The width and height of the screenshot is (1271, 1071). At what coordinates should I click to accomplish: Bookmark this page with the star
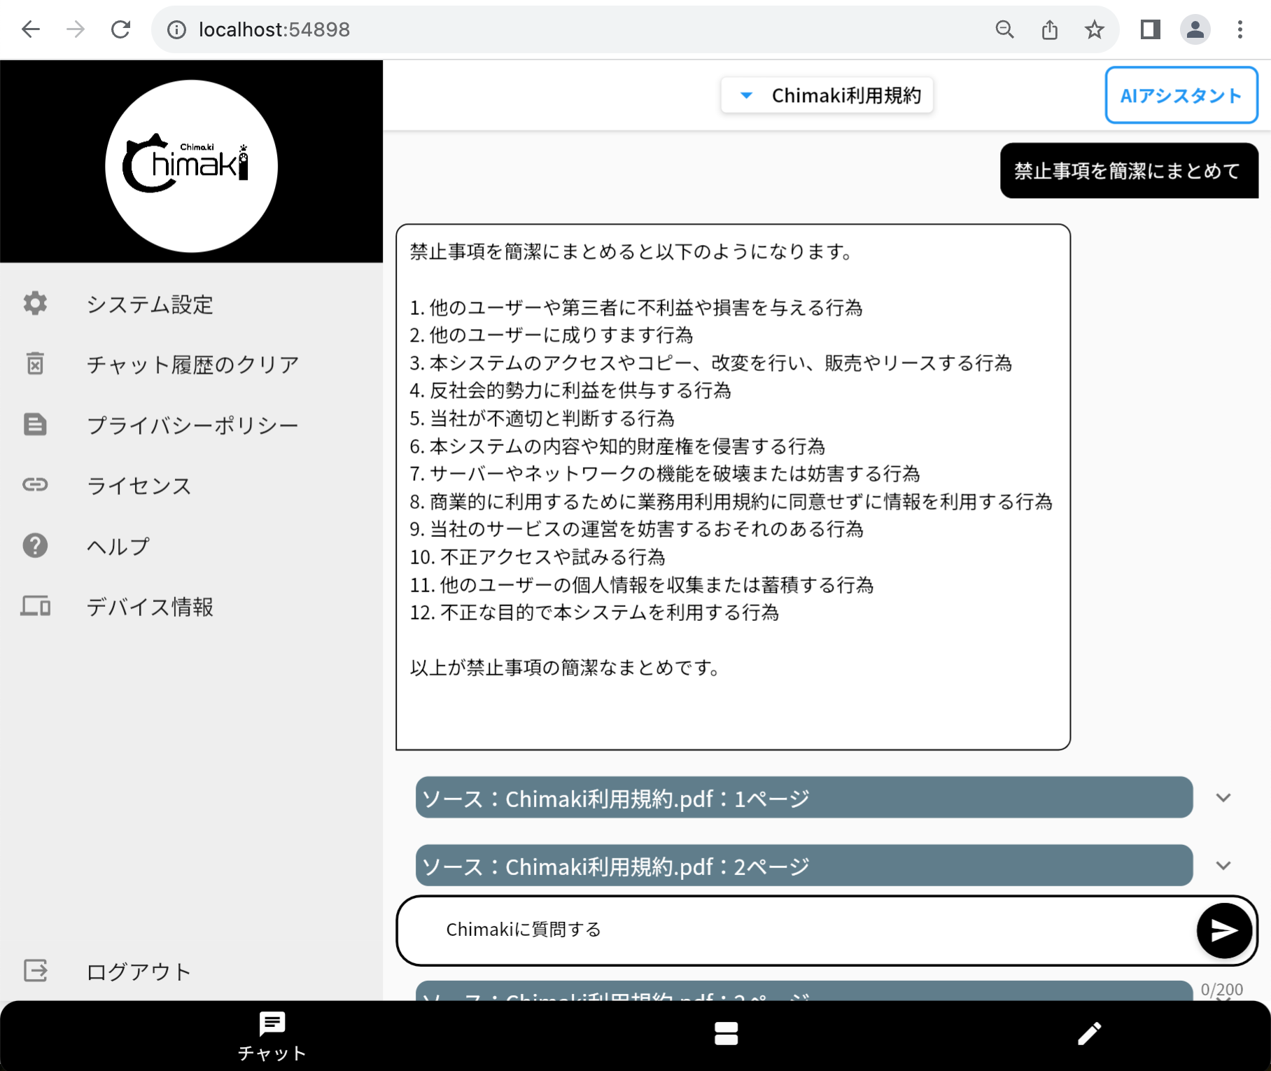tap(1094, 29)
